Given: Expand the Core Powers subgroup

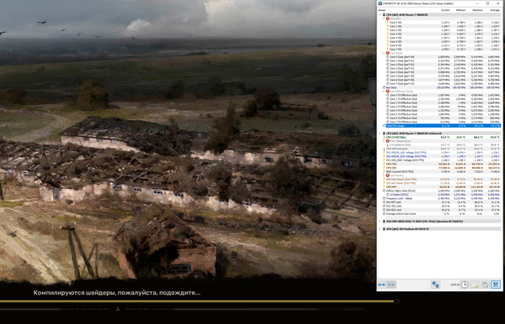Looking at the screenshot, I should (383, 175).
